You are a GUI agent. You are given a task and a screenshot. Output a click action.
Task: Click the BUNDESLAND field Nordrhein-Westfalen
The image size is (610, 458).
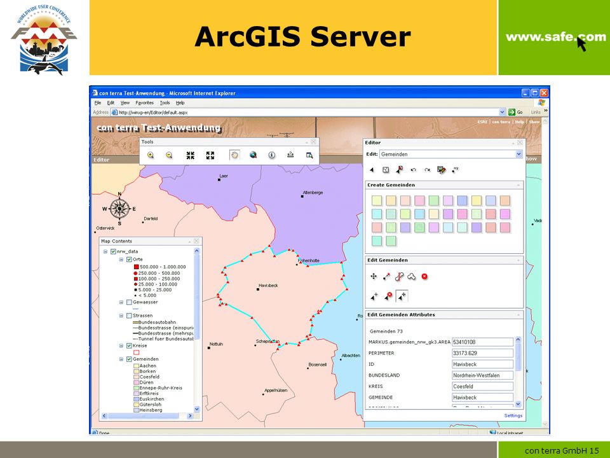click(482, 375)
